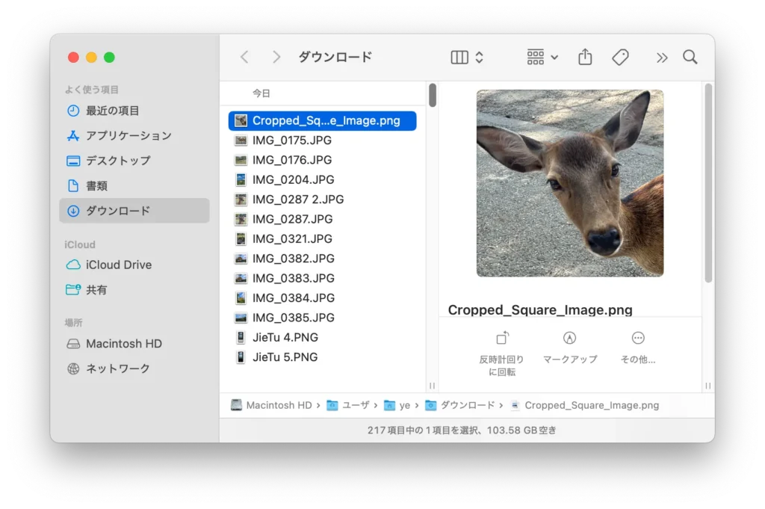Navigate back using the back arrow
765x509 pixels.
pyautogui.click(x=244, y=57)
